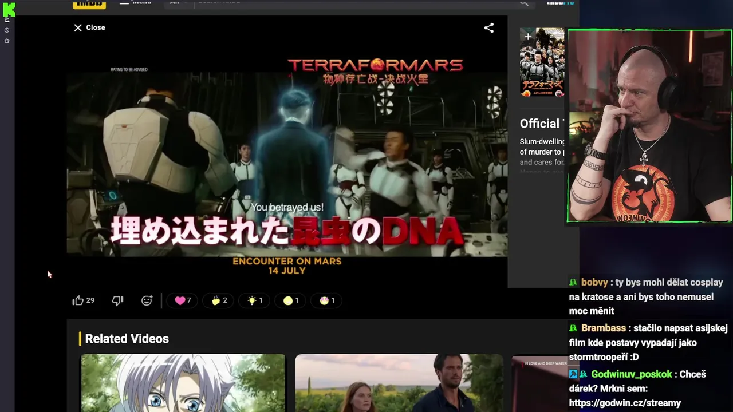Click the godwin.cz/streamy link in chat
The image size is (733, 412).
click(625, 403)
